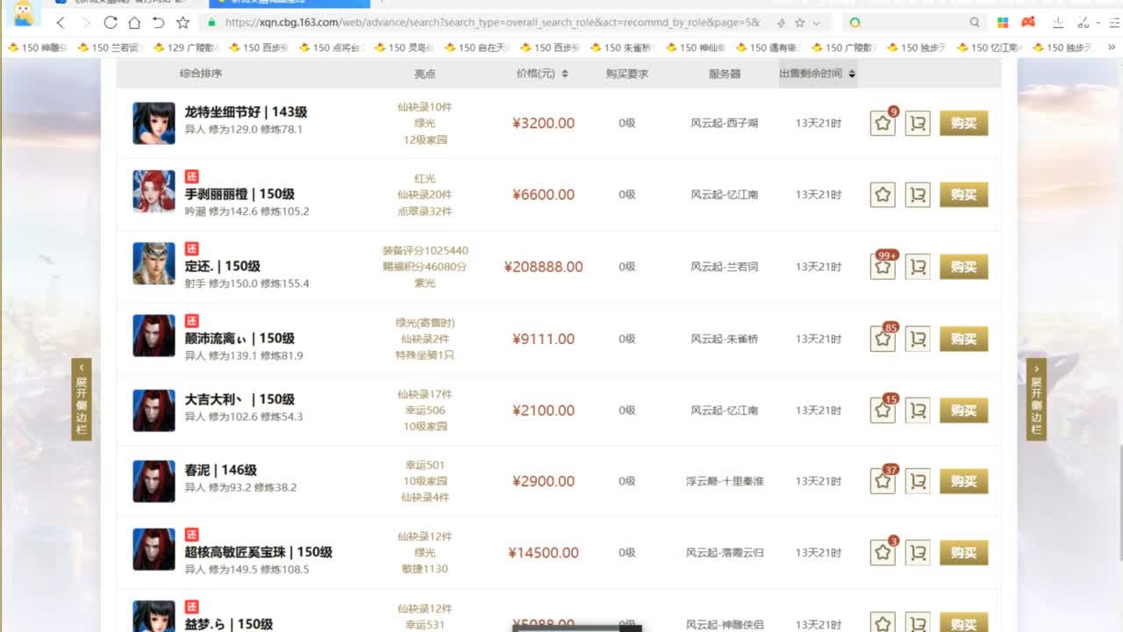Open the 150 自在天 bookmark

coord(478,47)
